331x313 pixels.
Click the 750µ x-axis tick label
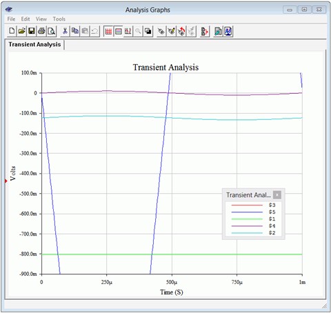click(237, 282)
